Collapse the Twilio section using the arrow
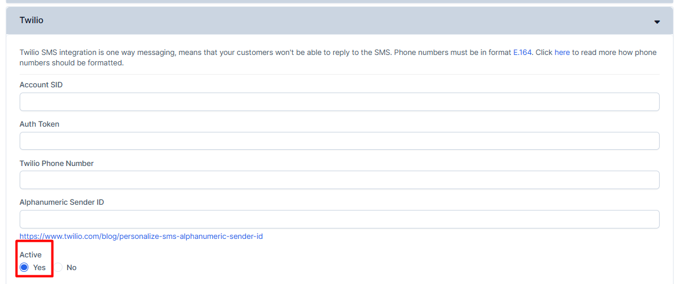This screenshot has height=284, width=677. tap(657, 22)
